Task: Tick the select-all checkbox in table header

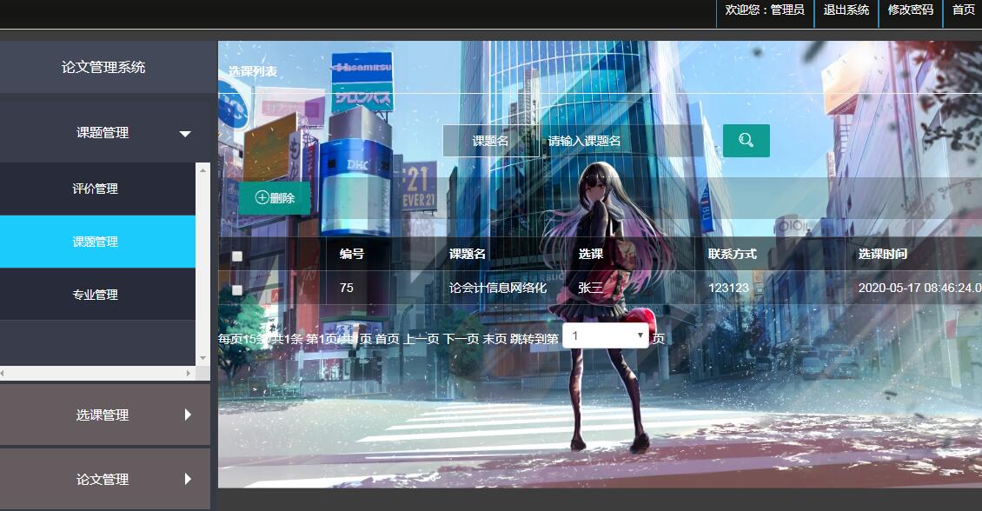Action: [236, 255]
